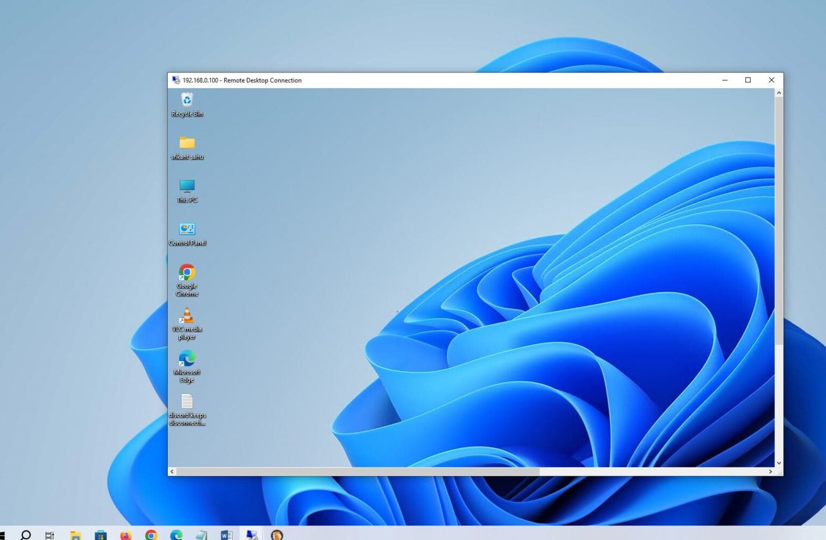Launch Microsoft Word from the taskbar

pyautogui.click(x=226, y=534)
